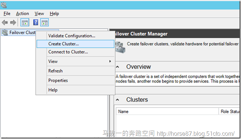Choose Connect to Cluster... menu entry
This screenshot has width=241, height=139.
coord(75,52)
